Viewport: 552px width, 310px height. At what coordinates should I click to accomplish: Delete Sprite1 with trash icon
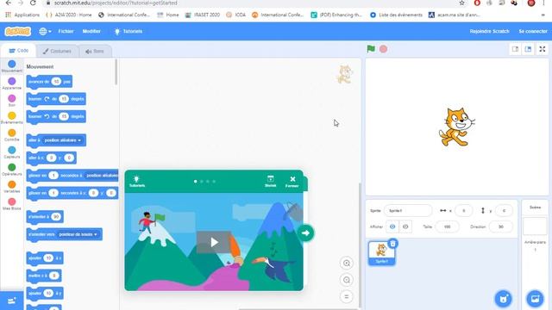(393, 243)
